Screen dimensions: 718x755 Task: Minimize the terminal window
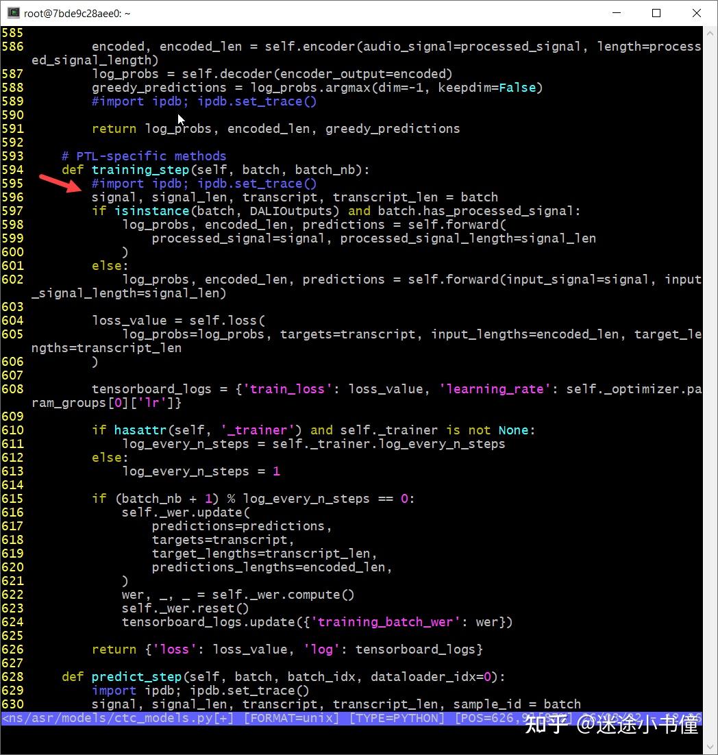(616, 13)
